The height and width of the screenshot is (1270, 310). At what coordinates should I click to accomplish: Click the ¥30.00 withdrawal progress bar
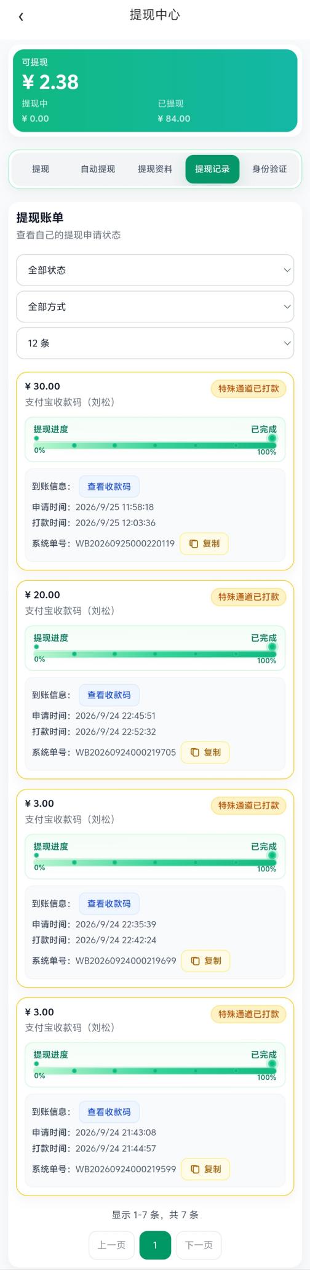pos(155,445)
